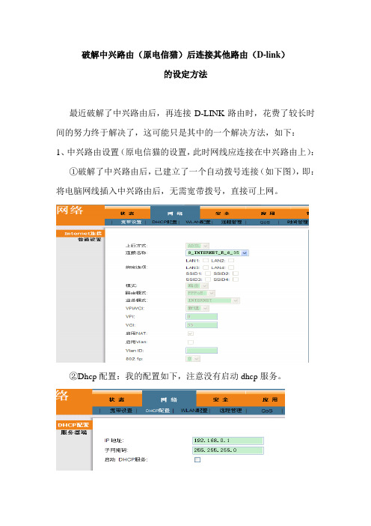Toggle the 启用NAT checkbox
The width and height of the screenshot is (371, 526).
click(191, 333)
